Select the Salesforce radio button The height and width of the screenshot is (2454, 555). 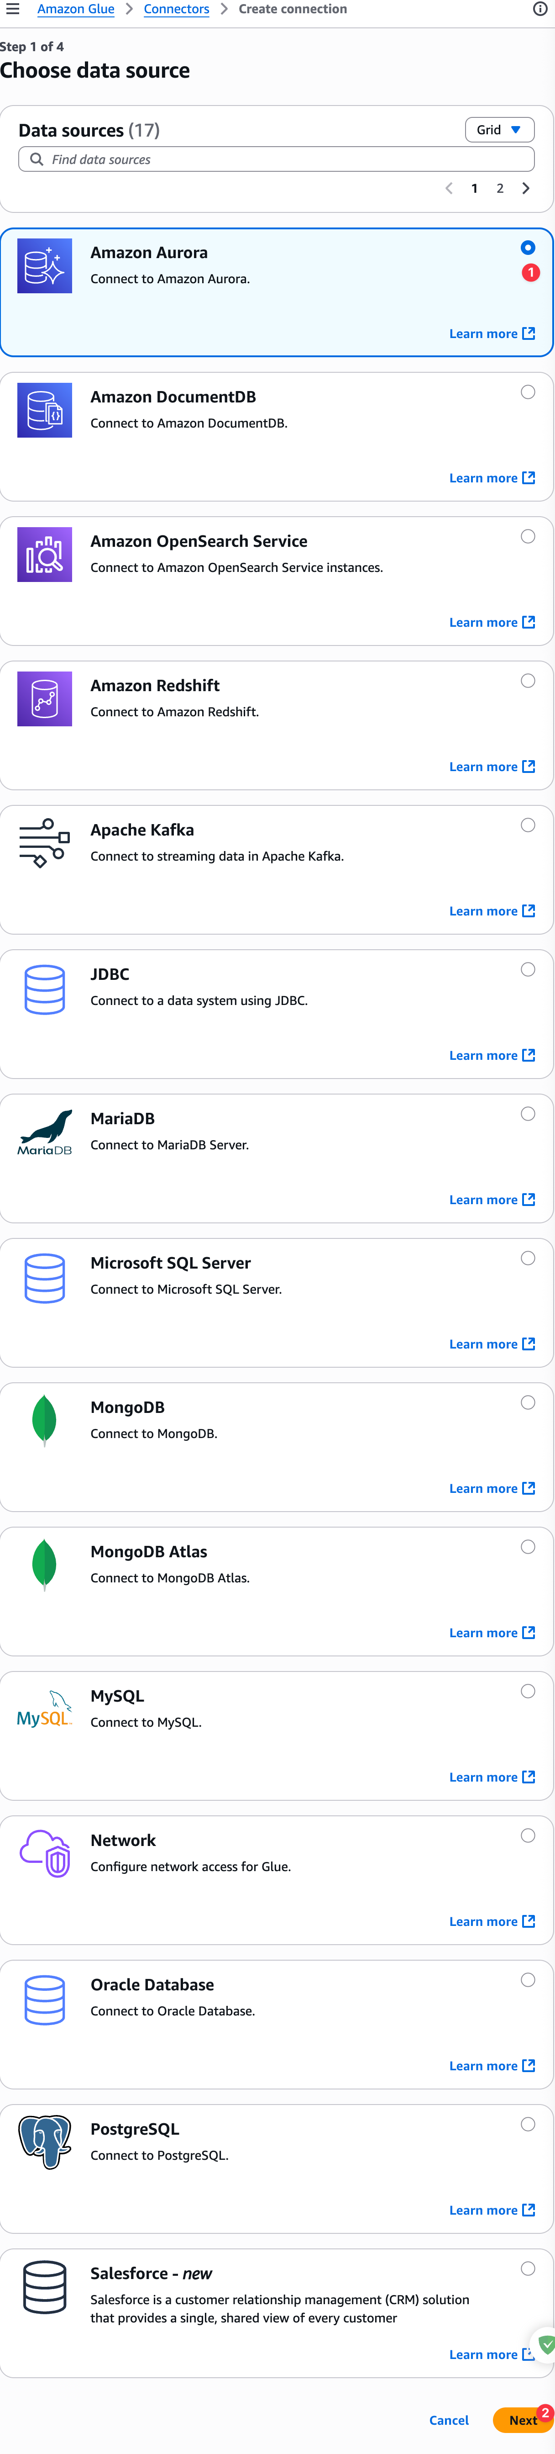point(529,2268)
